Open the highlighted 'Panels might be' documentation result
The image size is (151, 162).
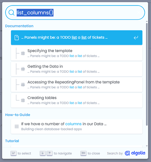[76, 38]
